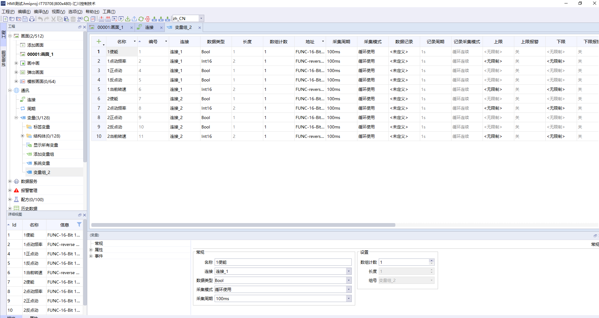The image size is (599, 318).
Task: Expand 事件 in the variable properties tree
Action: [x=91, y=256]
